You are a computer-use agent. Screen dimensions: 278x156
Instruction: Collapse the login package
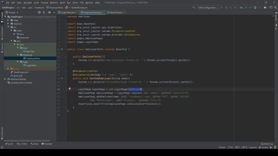pyautogui.click(x=18, y=62)
